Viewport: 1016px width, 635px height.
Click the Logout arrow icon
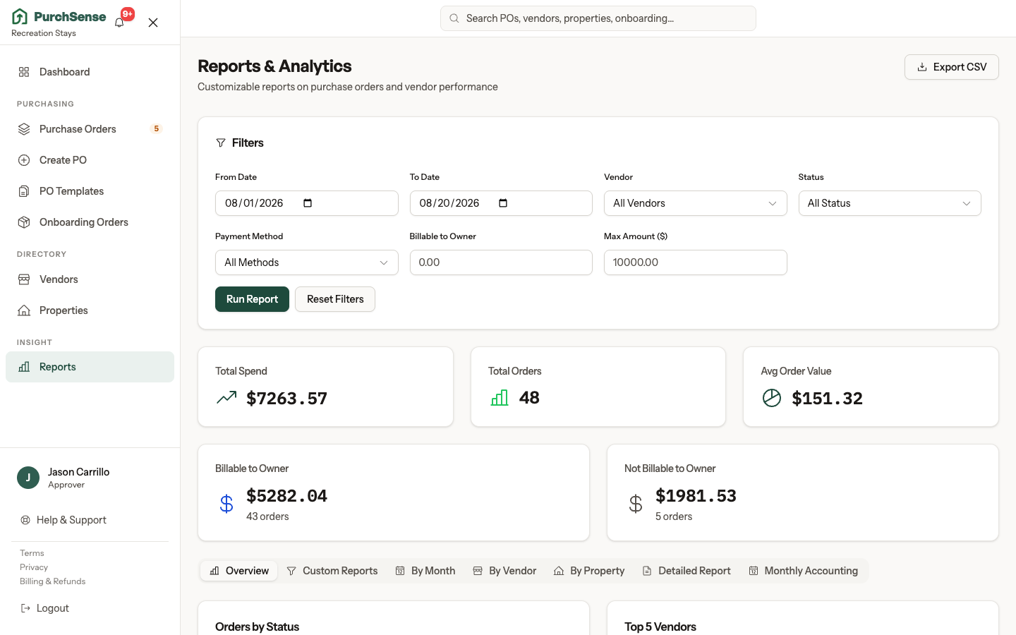[x=25, y=608]
